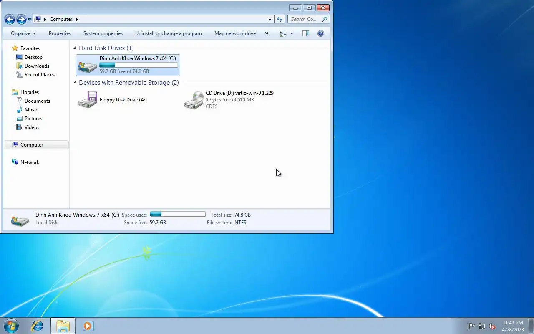Screen dimensions: 534x334
Task: Click the muted volume tray icon
Action: click(492, 326)
